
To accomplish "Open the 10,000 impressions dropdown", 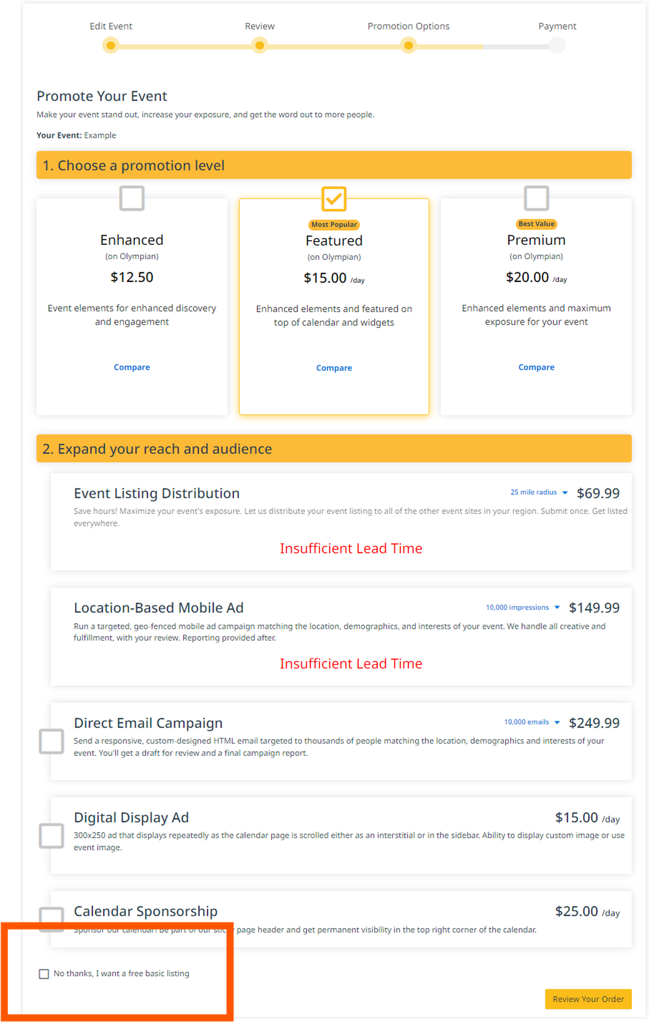I will tap(522, 608).
